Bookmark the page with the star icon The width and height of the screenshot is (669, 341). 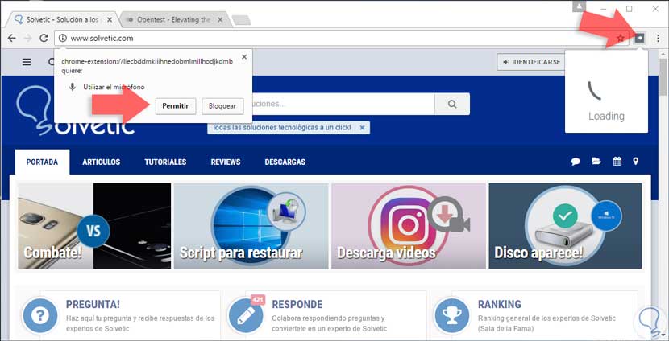[621, 39]
